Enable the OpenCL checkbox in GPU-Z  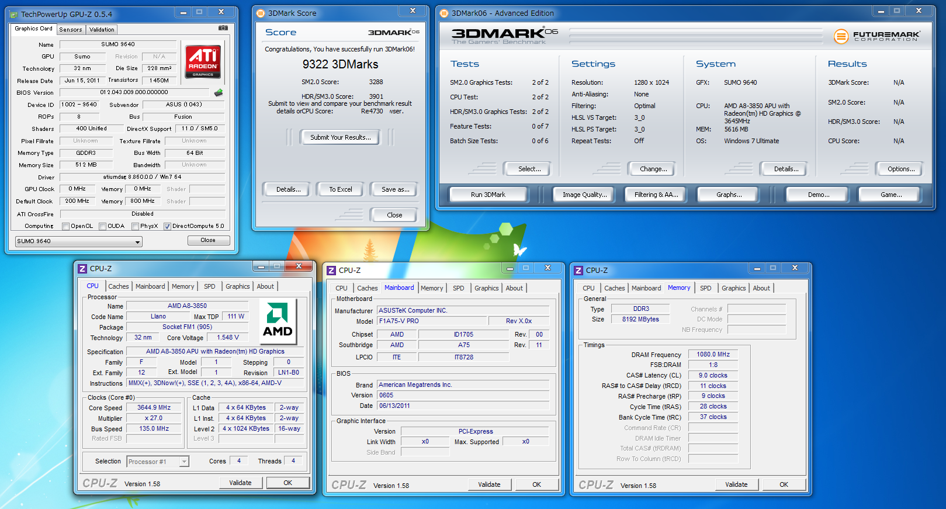[65, 226]
